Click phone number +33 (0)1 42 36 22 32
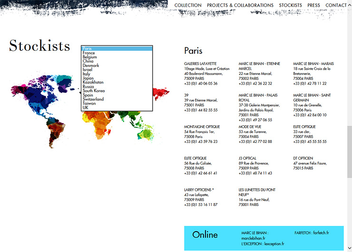The image size is (352, 252). [255, 84]
